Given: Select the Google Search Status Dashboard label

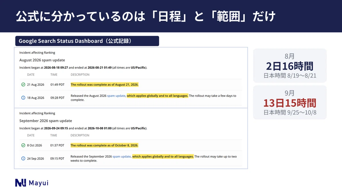Looking at the screenshot, I should (87, 41).
